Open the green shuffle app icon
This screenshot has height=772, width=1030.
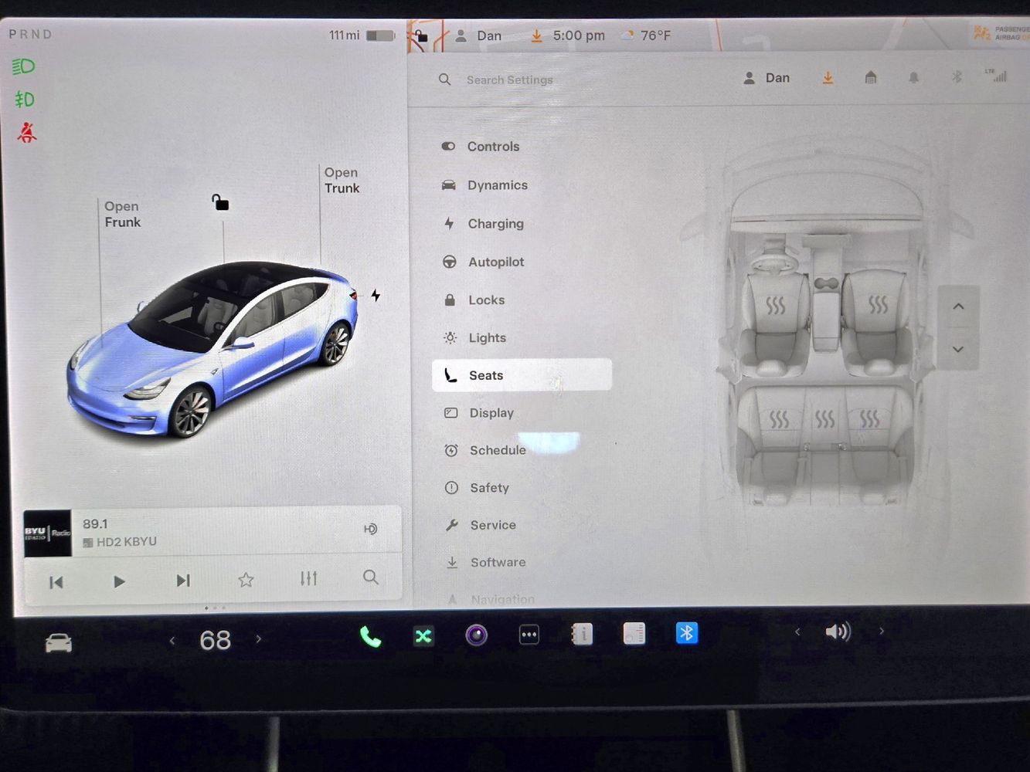[x=423, y=636]
